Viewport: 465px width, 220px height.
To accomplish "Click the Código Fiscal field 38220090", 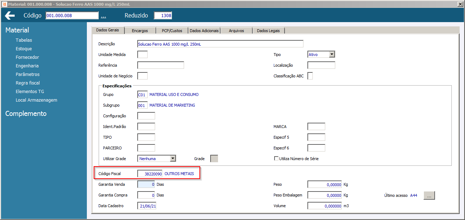I will (x=150, y=174).
